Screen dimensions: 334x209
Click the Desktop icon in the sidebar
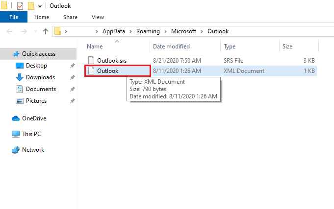coord(20,66)
